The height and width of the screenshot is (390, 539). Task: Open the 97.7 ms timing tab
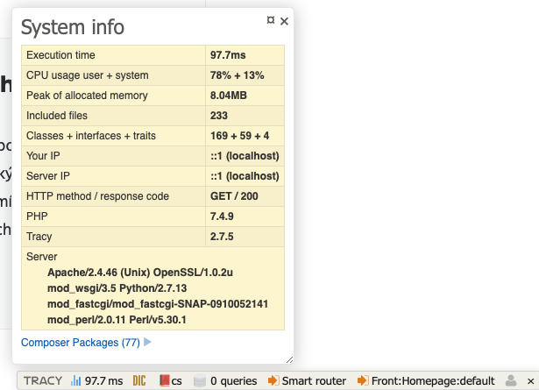(103, 380)
